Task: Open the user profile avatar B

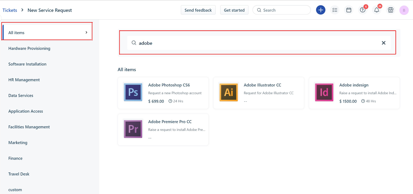Action: pyautogui.click(x=404, y=10)
